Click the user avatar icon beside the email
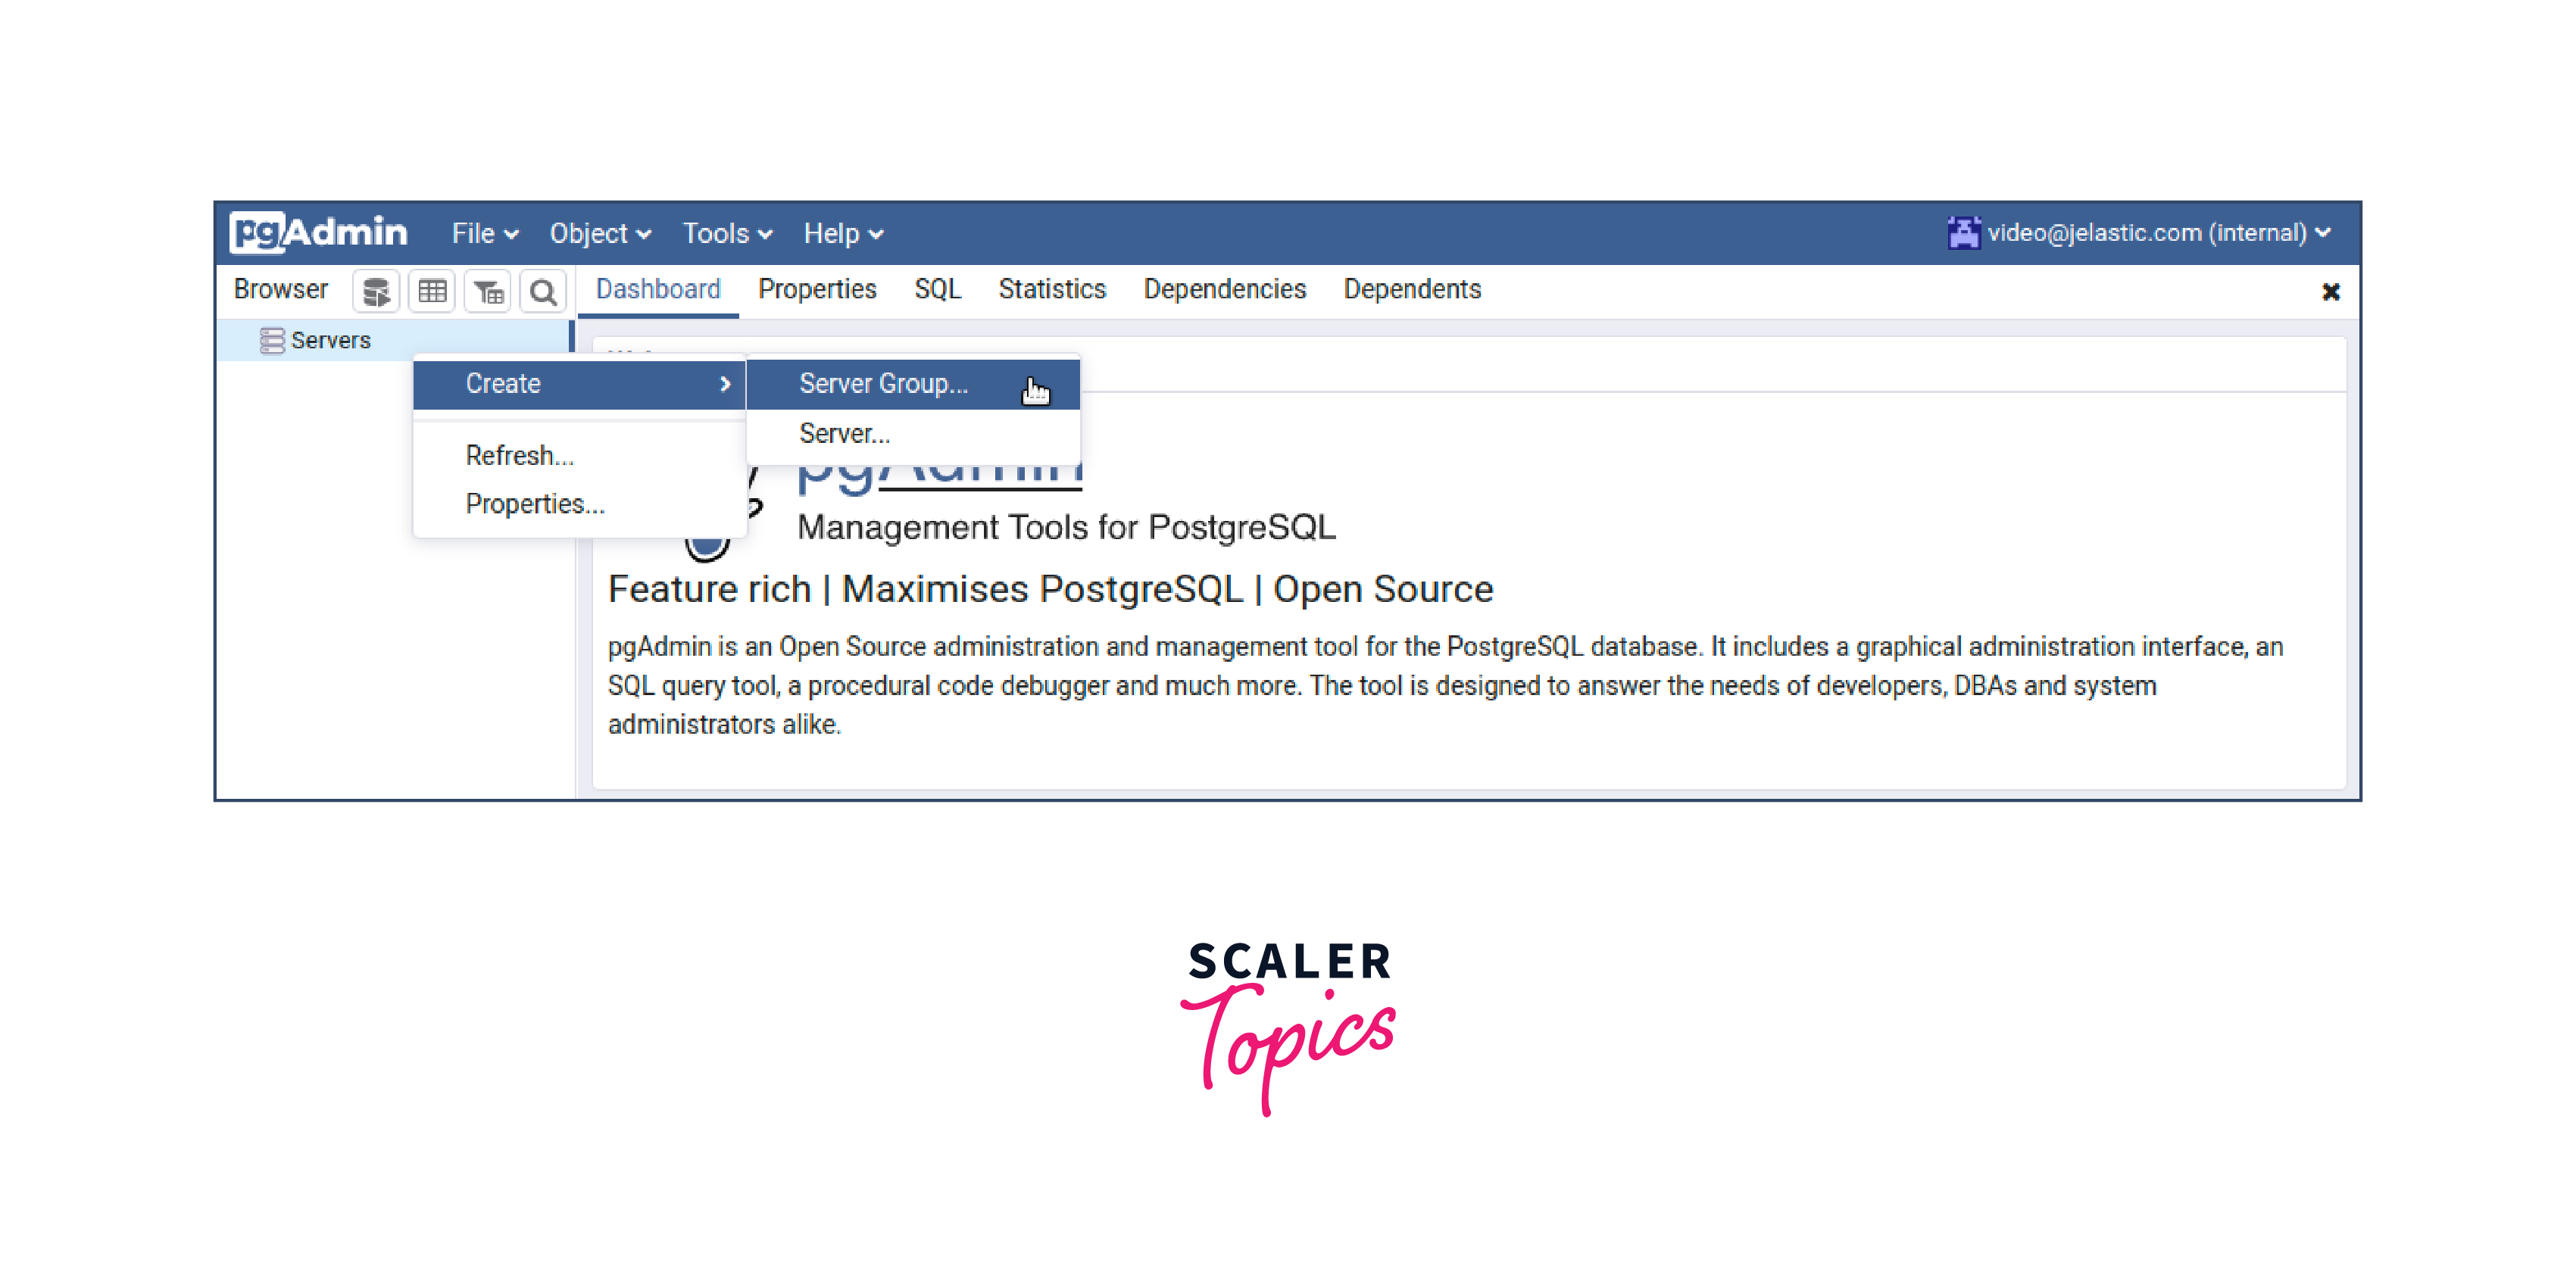The image size is (2576, 1263). pos(1963,232)
